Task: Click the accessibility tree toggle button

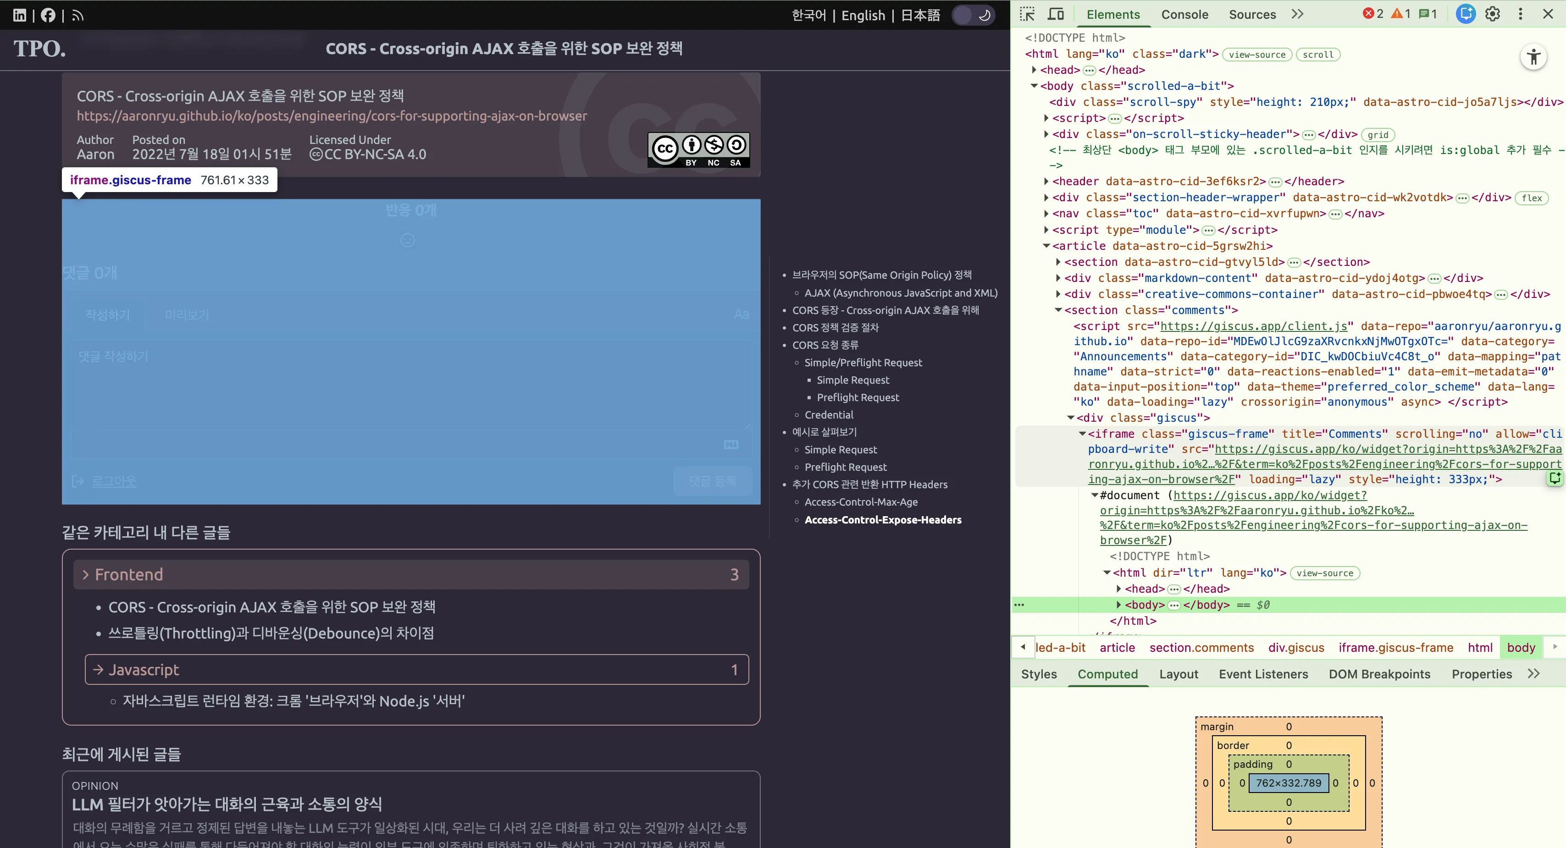Action: (x=1533, y=57)
